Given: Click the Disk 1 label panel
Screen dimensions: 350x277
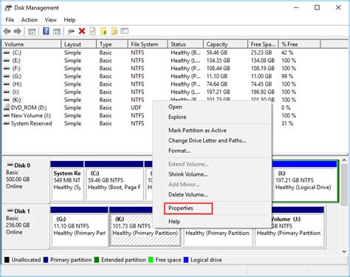Looking at the screenshot, I should coord(26,226).
